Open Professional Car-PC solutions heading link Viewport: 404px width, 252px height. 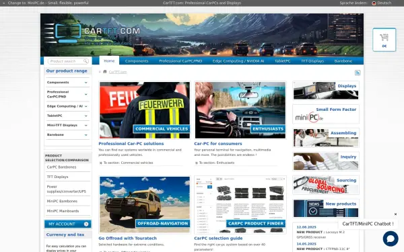click(131, 144)
